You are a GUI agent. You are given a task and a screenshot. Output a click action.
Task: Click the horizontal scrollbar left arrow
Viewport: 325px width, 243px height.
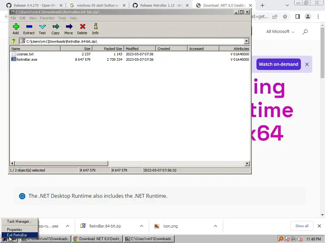tap(12, 164)
